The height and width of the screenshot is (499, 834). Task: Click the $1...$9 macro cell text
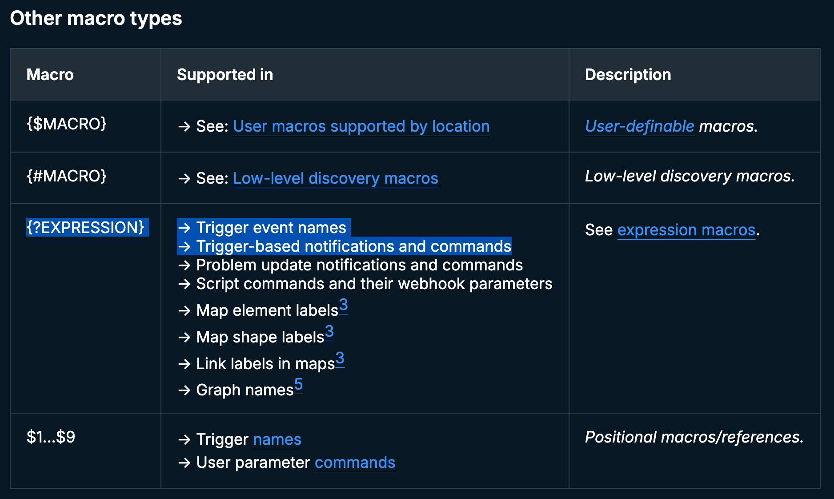pos(51,437)
